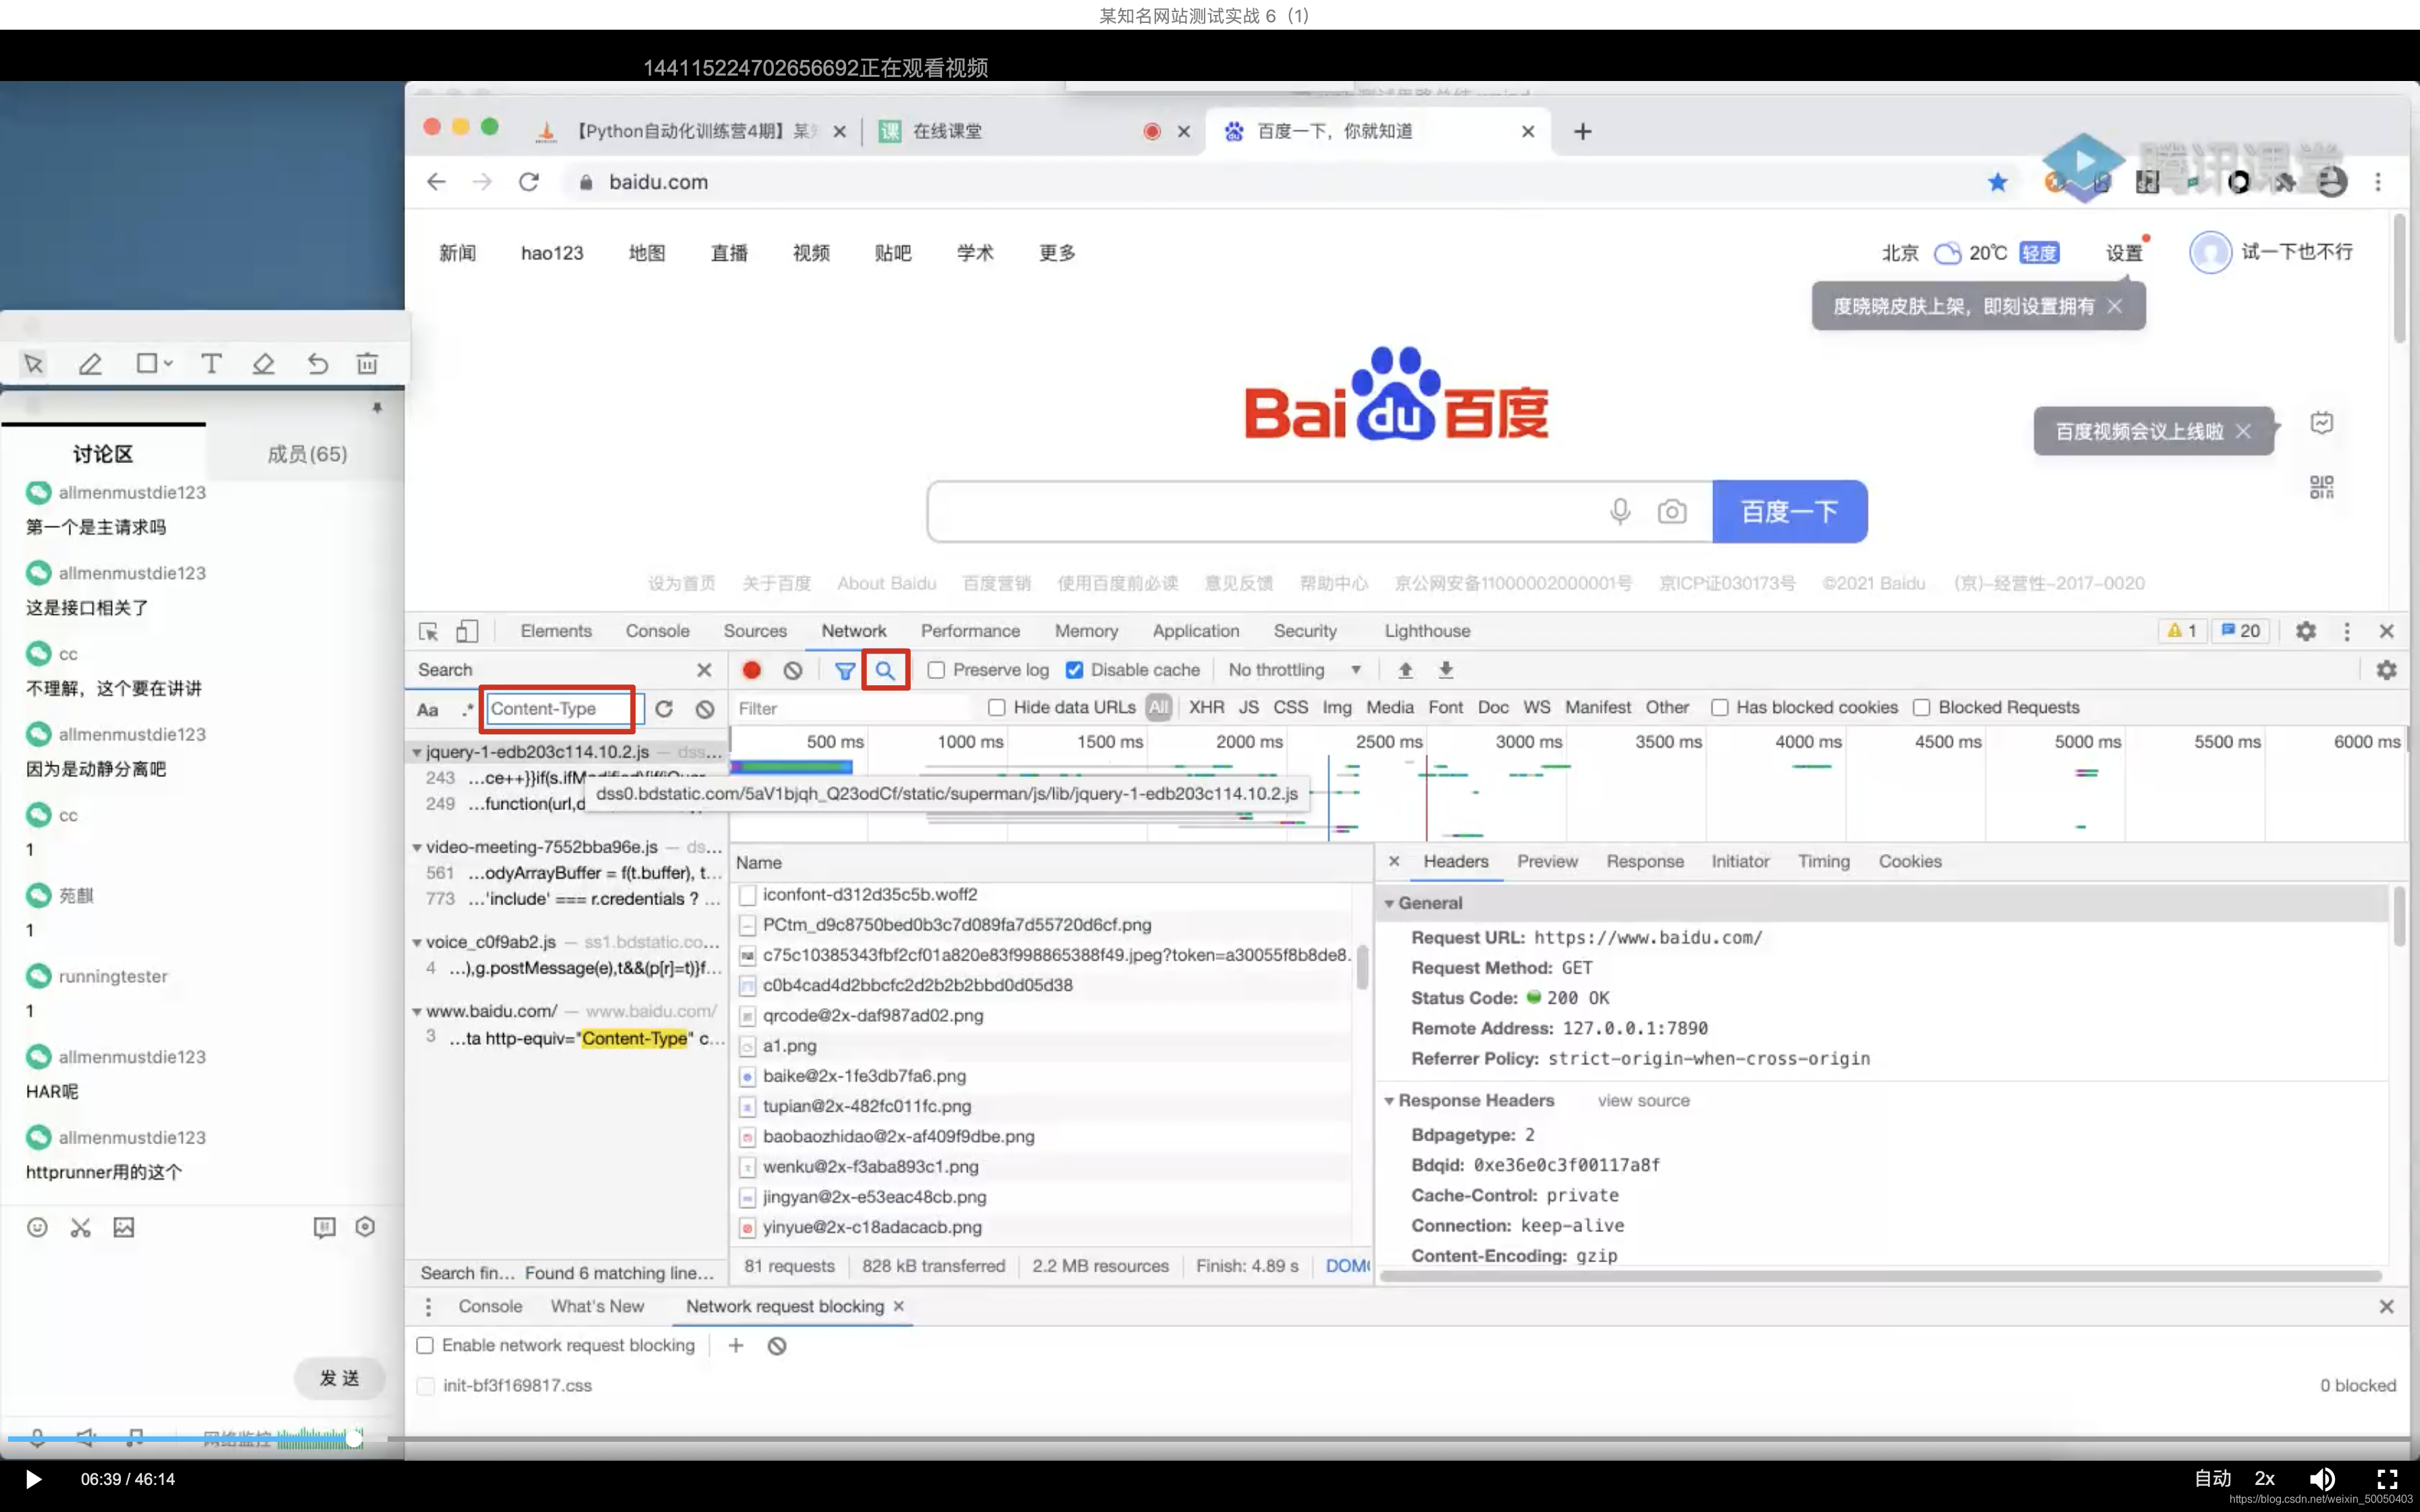Screen dimensions: 2420x1512
Task: Toggle init-bf3f169817.css blocking pattern
Action: click(x=425, y=1385)
